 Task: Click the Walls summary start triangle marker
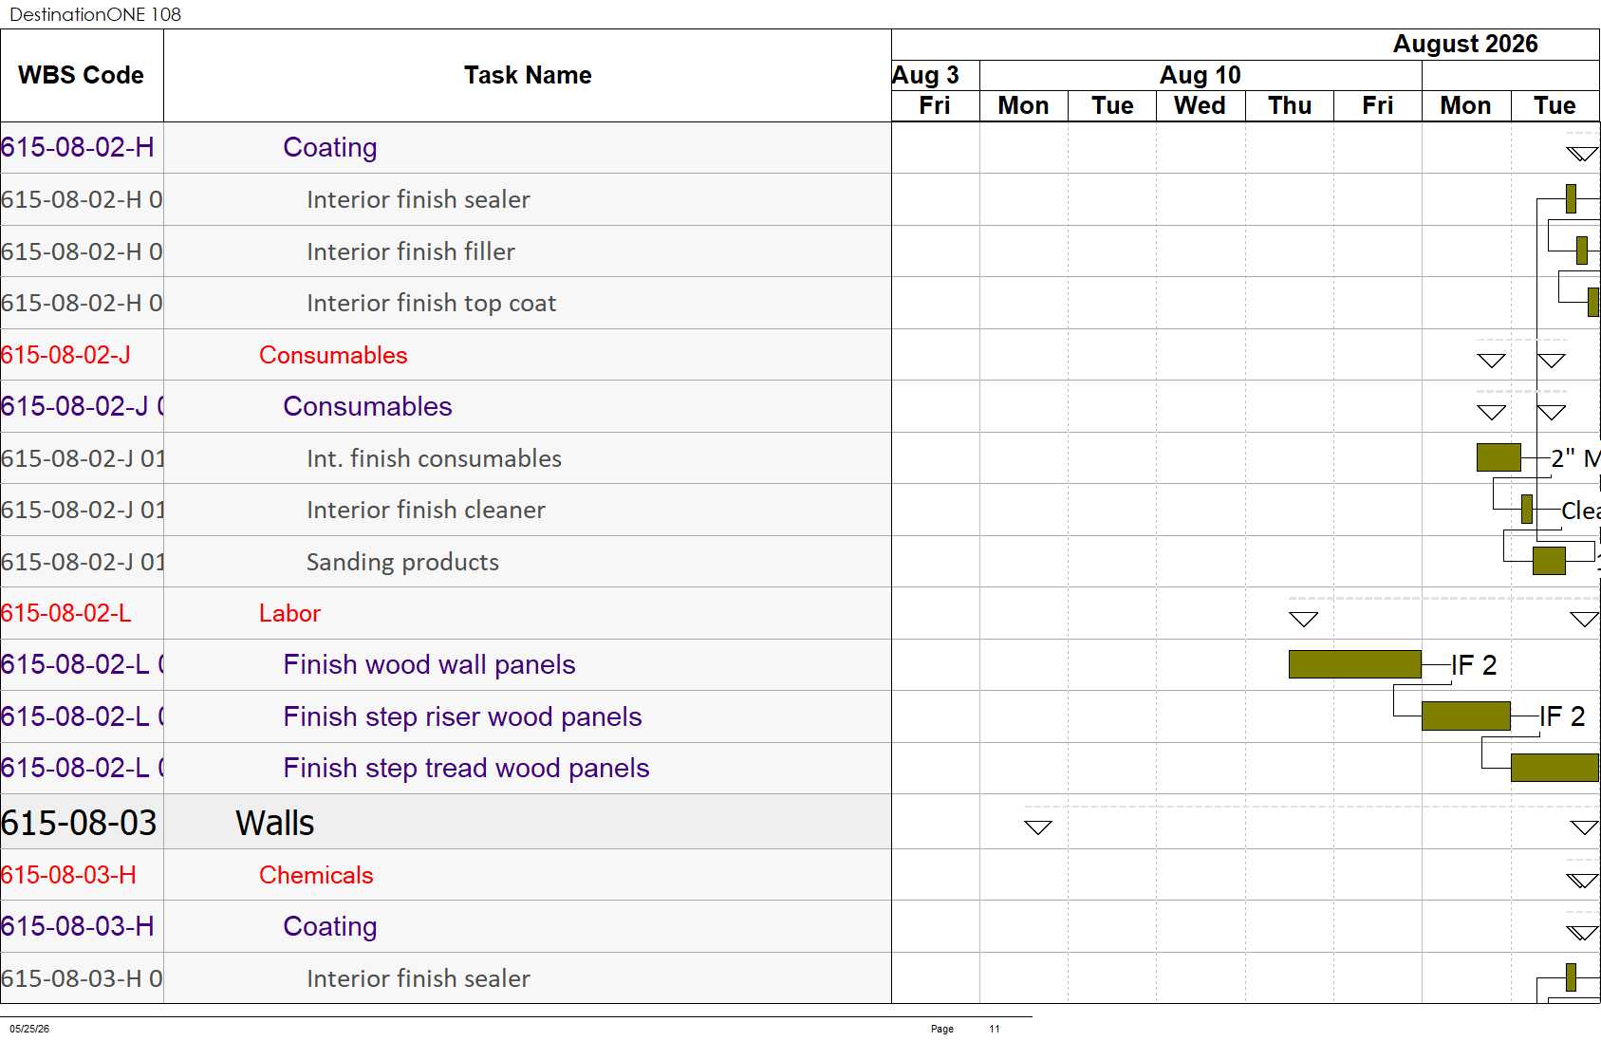click(x=1038, y=827)
